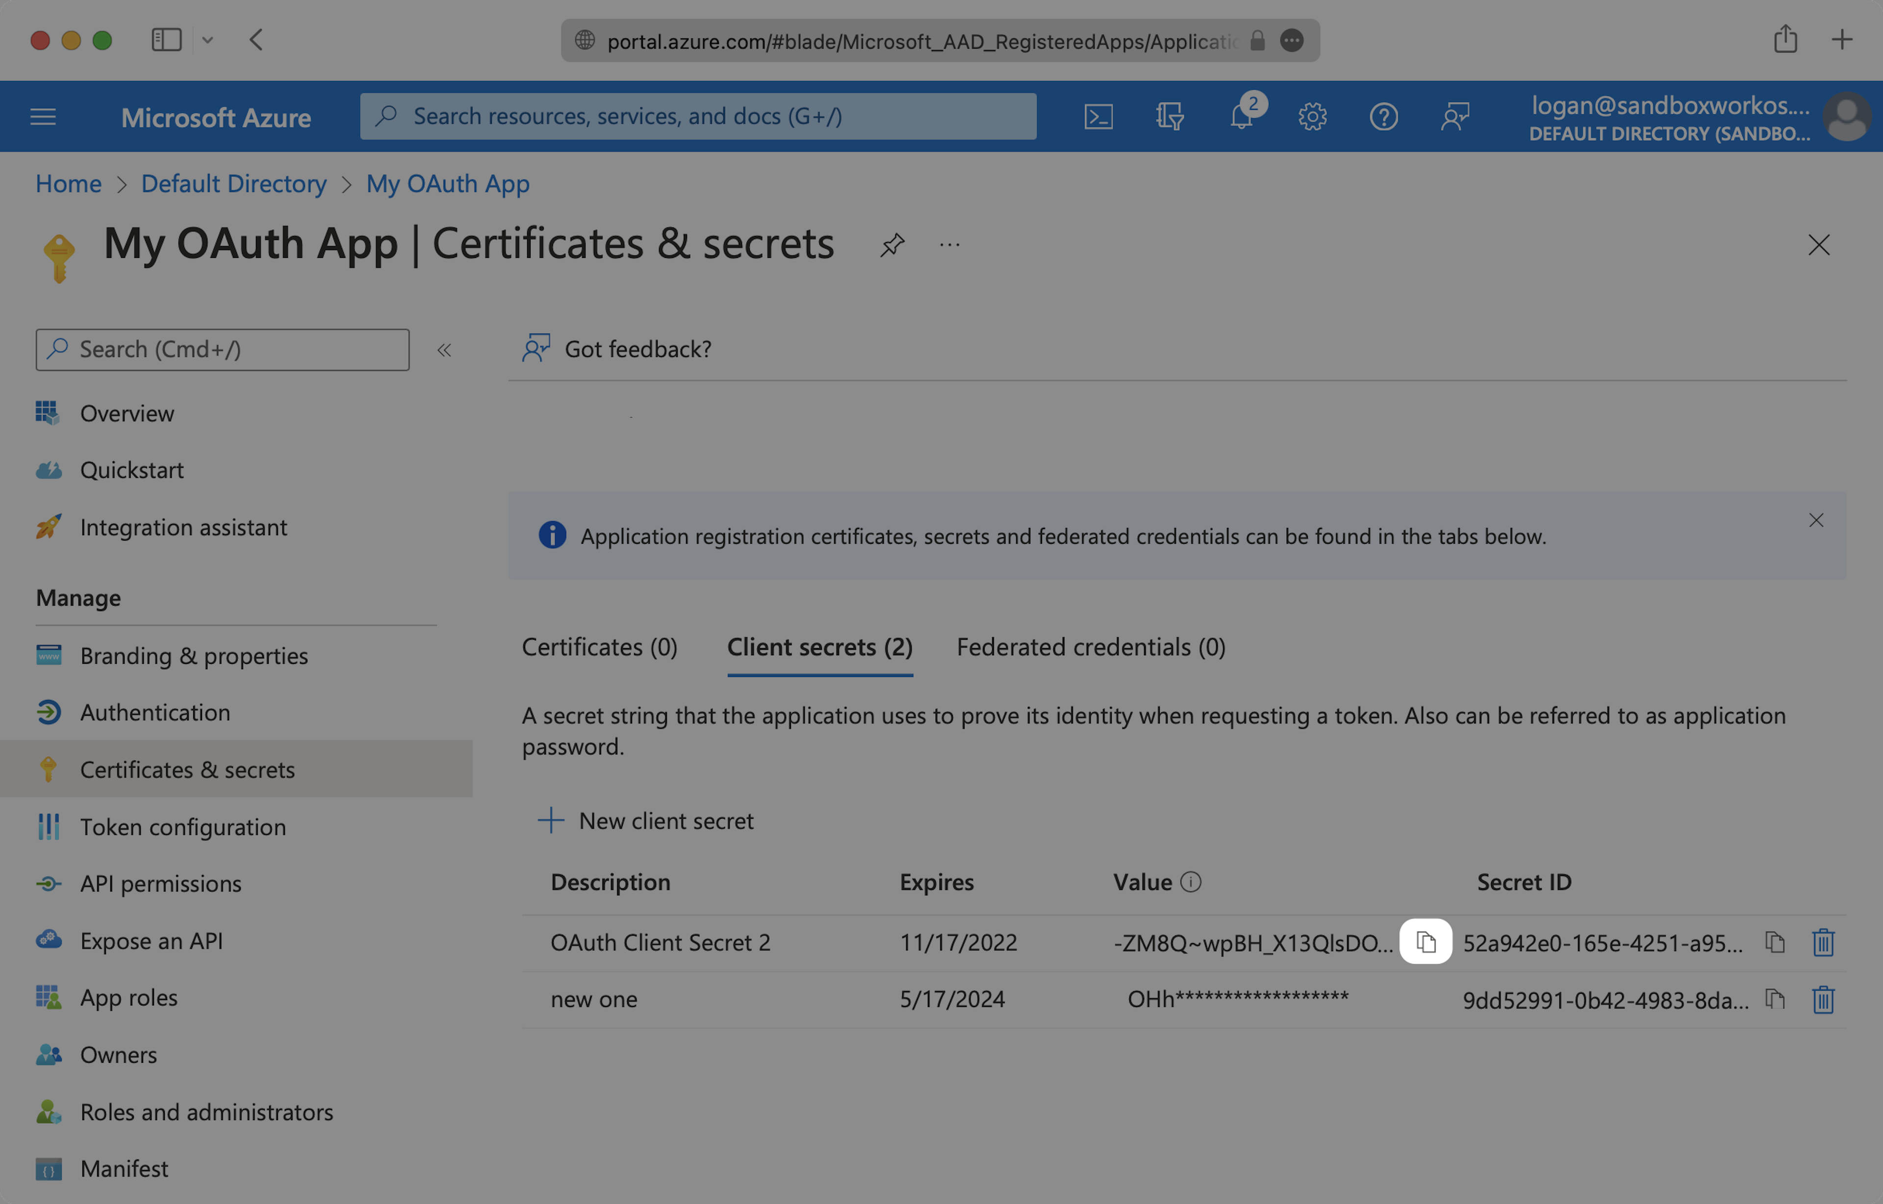Open the notifications bell

point(1241,117)
